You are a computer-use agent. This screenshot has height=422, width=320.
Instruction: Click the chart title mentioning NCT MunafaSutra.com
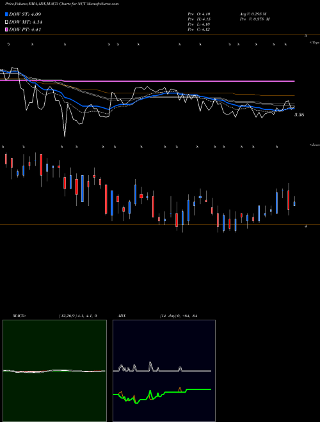[61, 4]
